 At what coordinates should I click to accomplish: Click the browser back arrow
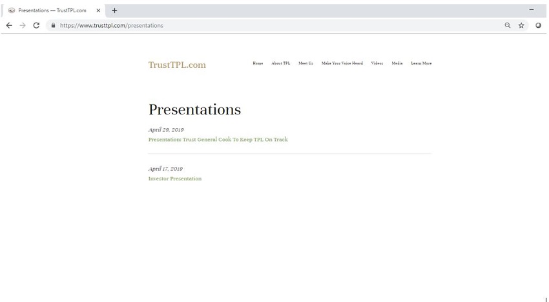point(9,25)
